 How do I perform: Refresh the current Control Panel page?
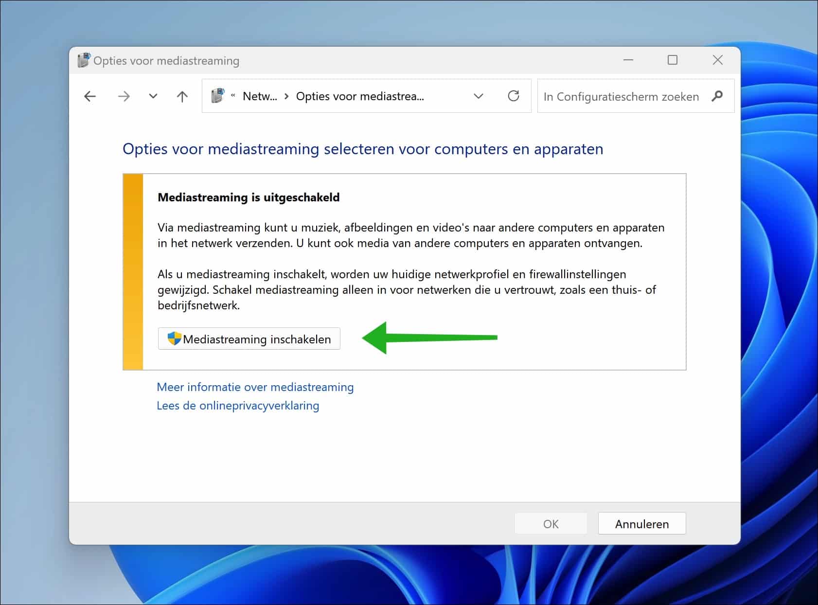point(514,96)
